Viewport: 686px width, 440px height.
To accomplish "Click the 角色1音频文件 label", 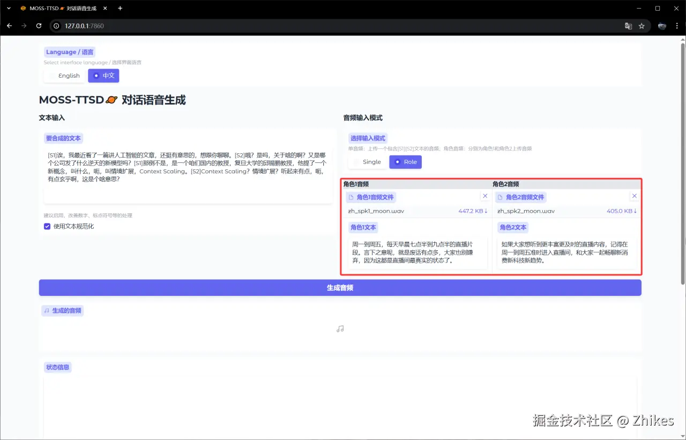I will [371, 197].
